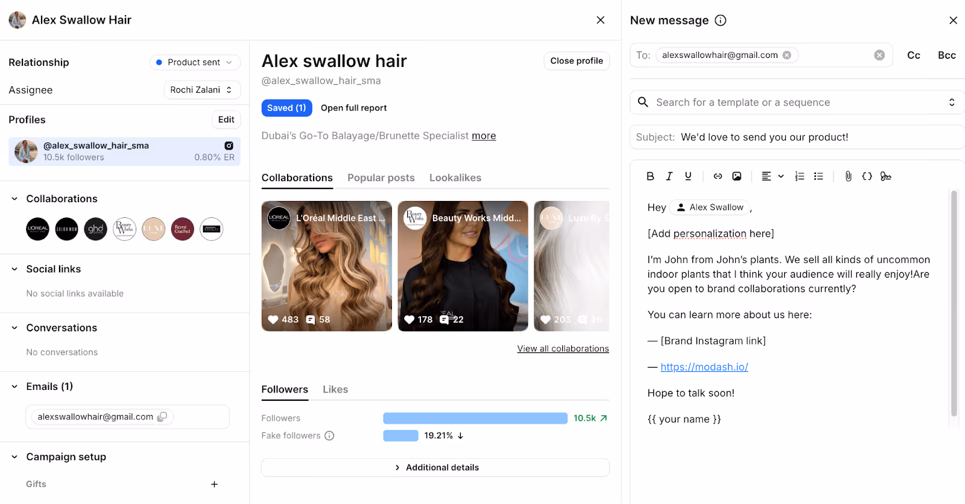Open the Relationship status dropdown
This screenshot has height=504, width=965.
(195, 62)
